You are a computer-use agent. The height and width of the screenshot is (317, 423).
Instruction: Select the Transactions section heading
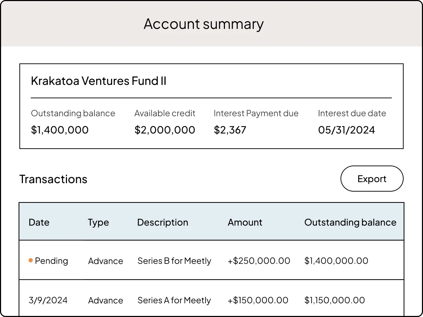point(53,179)
